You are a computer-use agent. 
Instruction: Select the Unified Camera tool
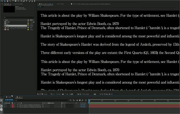click(x=16, y=1)
